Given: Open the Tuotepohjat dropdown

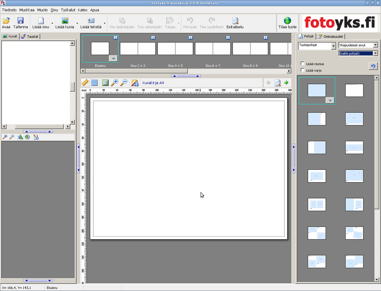Looking at the screenshot, I should [x=333, y=46].
